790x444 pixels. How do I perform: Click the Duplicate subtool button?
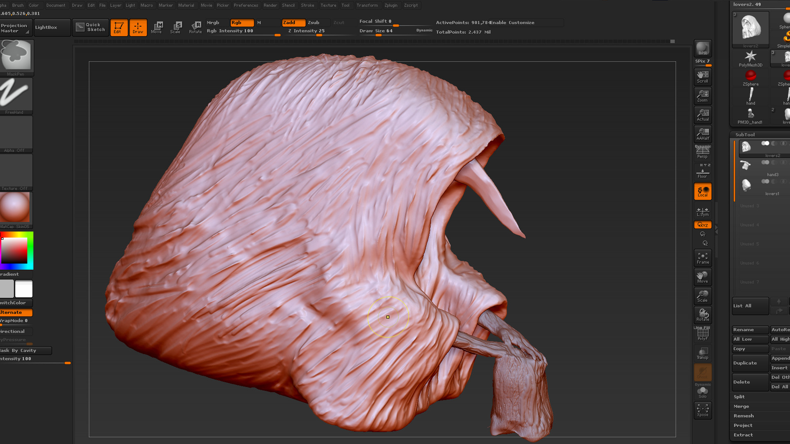tap(750, 363)
